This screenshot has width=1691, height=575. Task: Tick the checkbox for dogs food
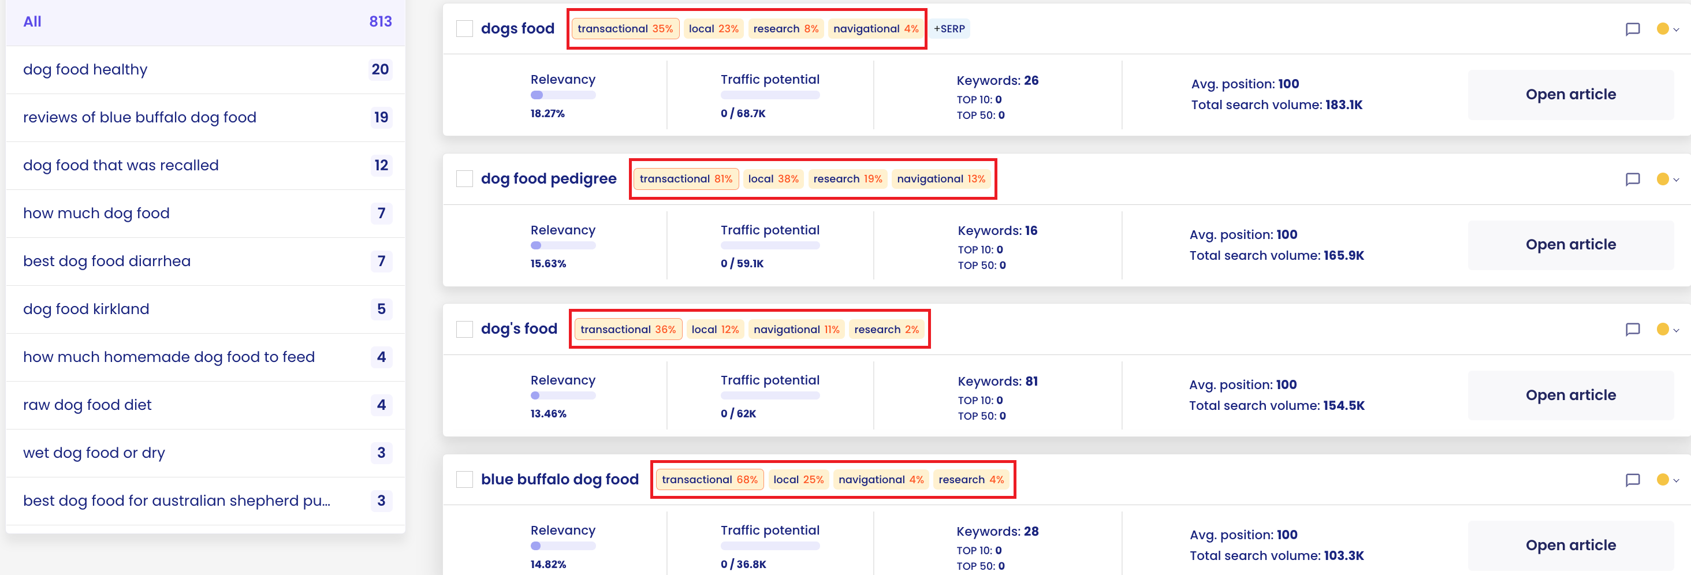464,29
